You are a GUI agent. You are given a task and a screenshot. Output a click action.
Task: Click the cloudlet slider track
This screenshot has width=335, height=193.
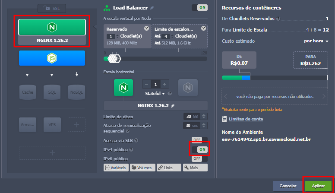[155, 59]
